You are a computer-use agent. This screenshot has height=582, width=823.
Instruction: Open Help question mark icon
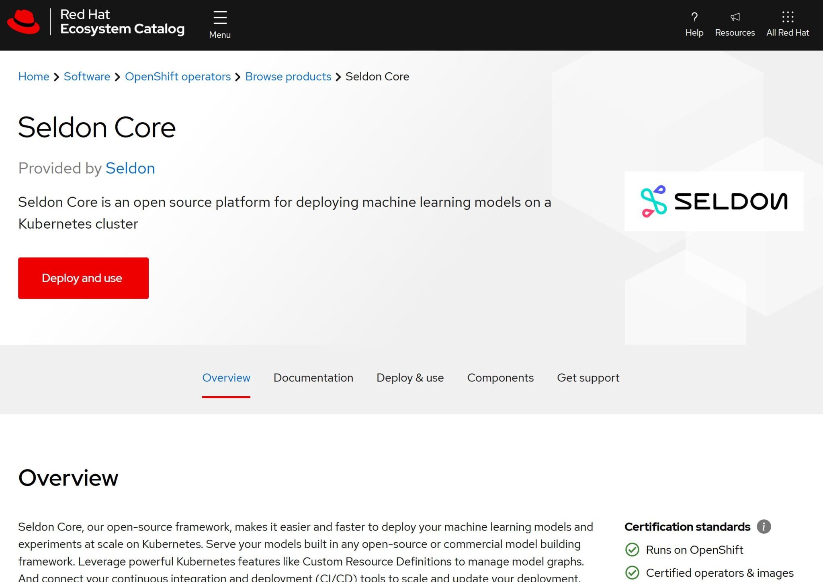click(694, 17)
